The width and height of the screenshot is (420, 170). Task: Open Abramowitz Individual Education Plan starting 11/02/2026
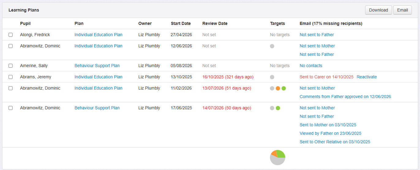click(x=98, y=88)
